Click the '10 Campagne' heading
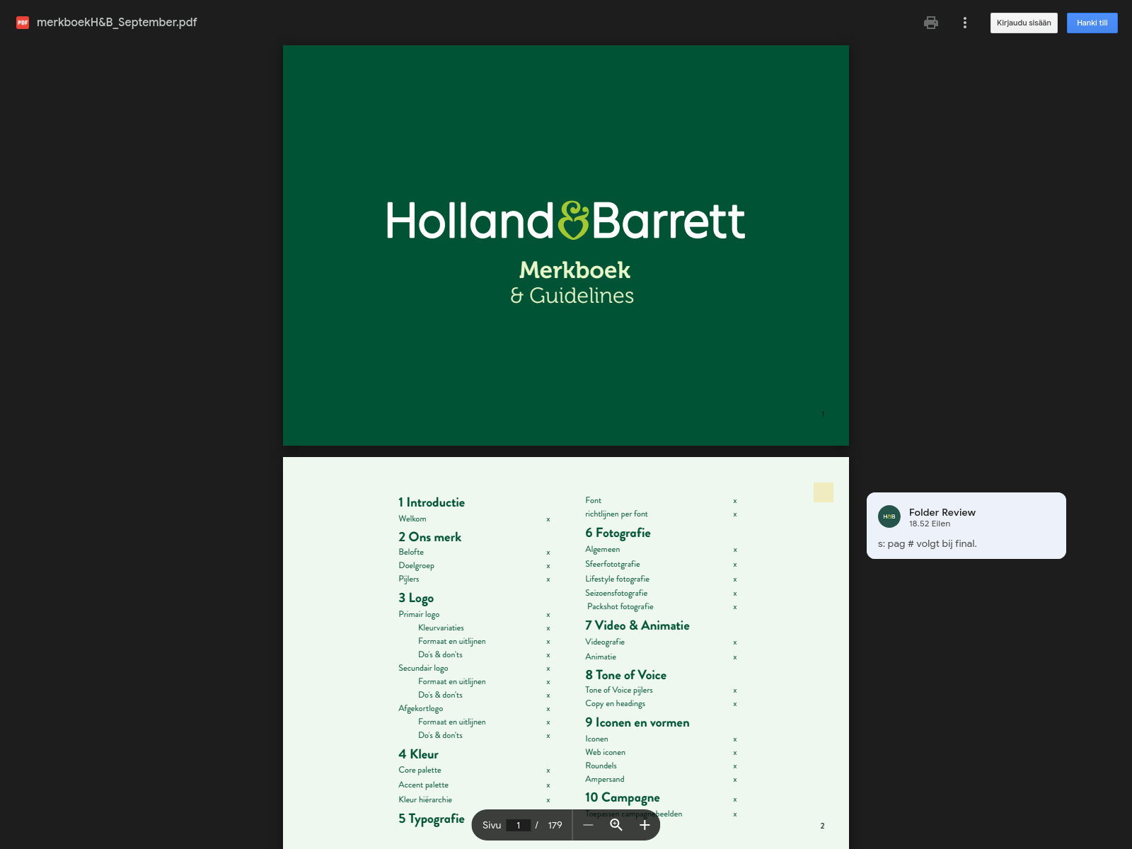1132x849 pixels. click(623, 798)
